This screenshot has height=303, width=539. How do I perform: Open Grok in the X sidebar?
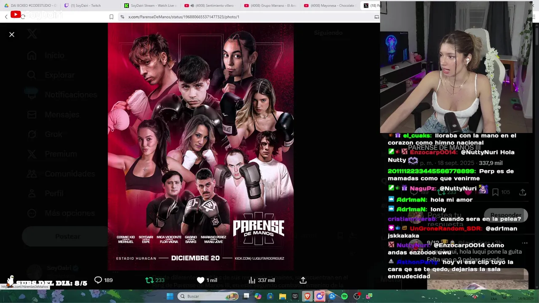[45, 134]
